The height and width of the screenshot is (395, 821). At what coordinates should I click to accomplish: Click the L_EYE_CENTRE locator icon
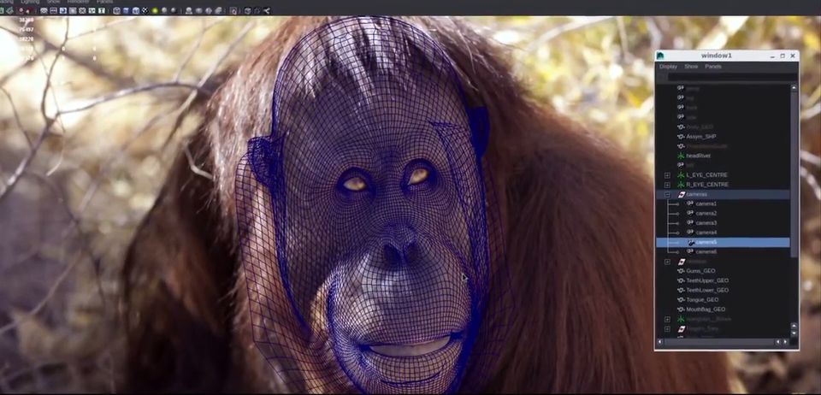click(x=681, y=175)
